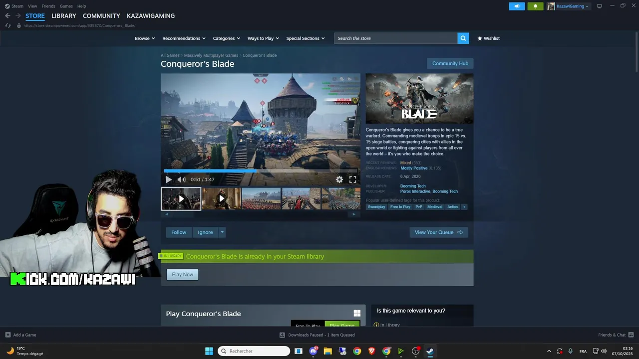Open the green notifications bell
The image size is (639, 359).
[535, 6]
